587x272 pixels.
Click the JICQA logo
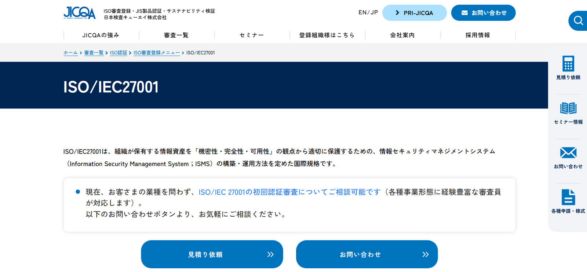coord(79,13)
